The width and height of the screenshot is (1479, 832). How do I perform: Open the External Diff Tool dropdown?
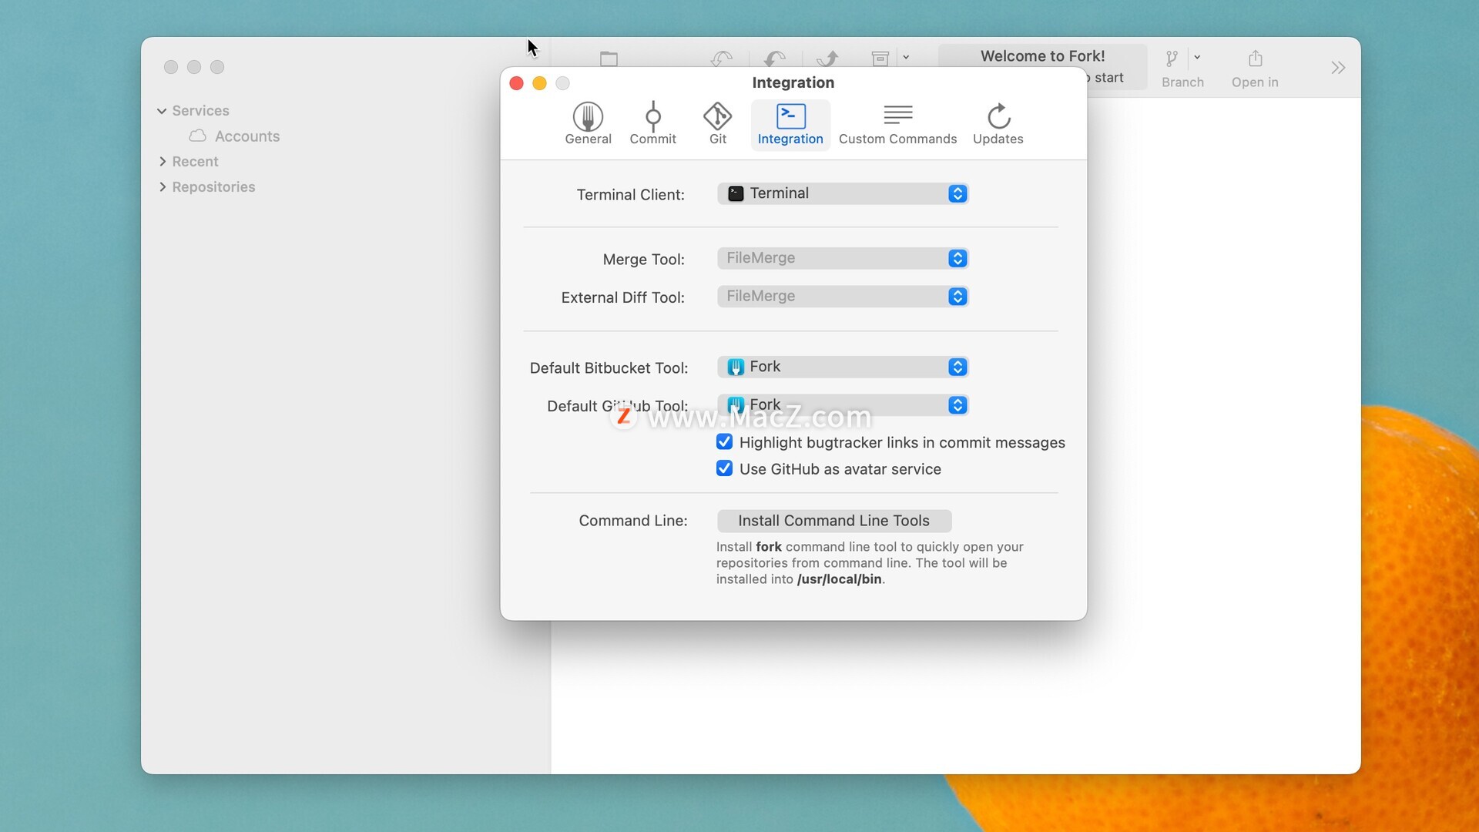tap(843, 297)
